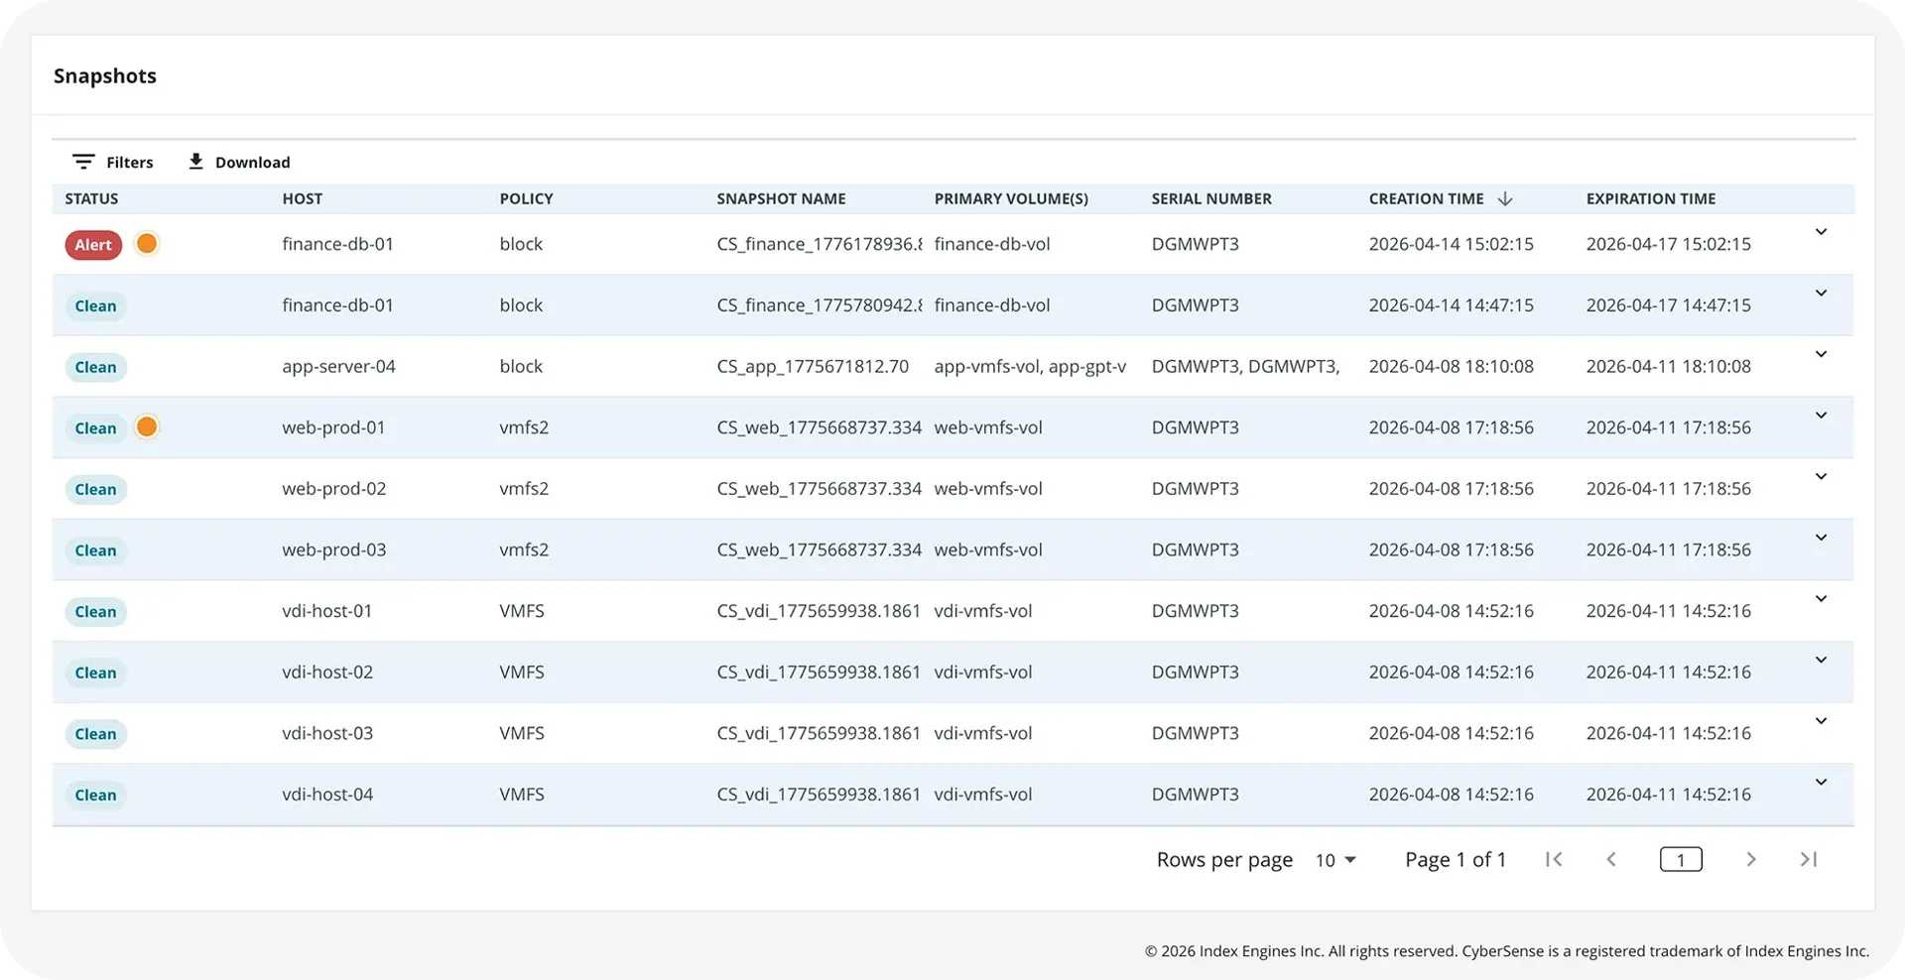This screenshot has width=1905, height=980.
Task: Click volume app-vmfs-vol, app-gpt-v cell
Action: click(x=1030, y=366)
